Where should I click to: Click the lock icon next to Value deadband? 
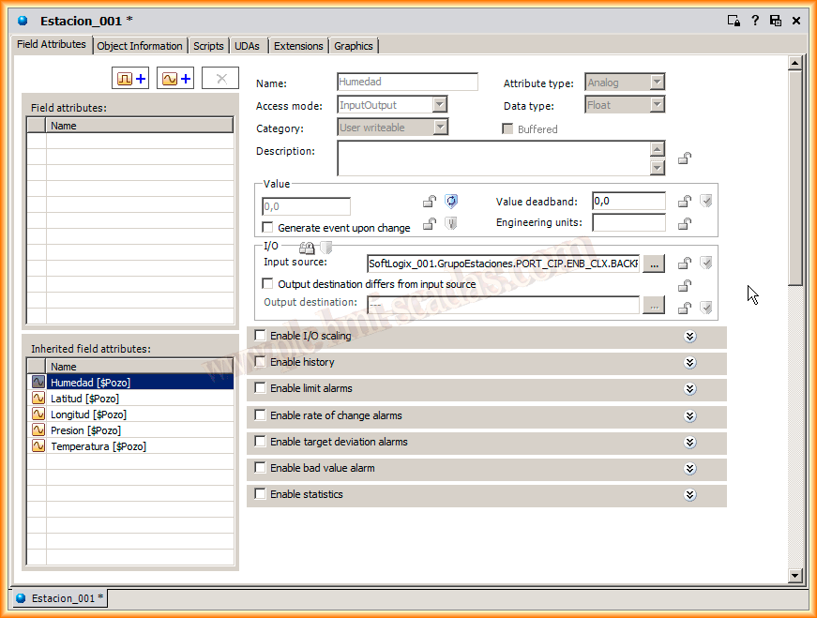coord(686,201)
